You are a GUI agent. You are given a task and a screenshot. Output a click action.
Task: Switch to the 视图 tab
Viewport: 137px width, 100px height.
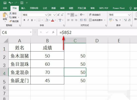[x=71, y=8]
